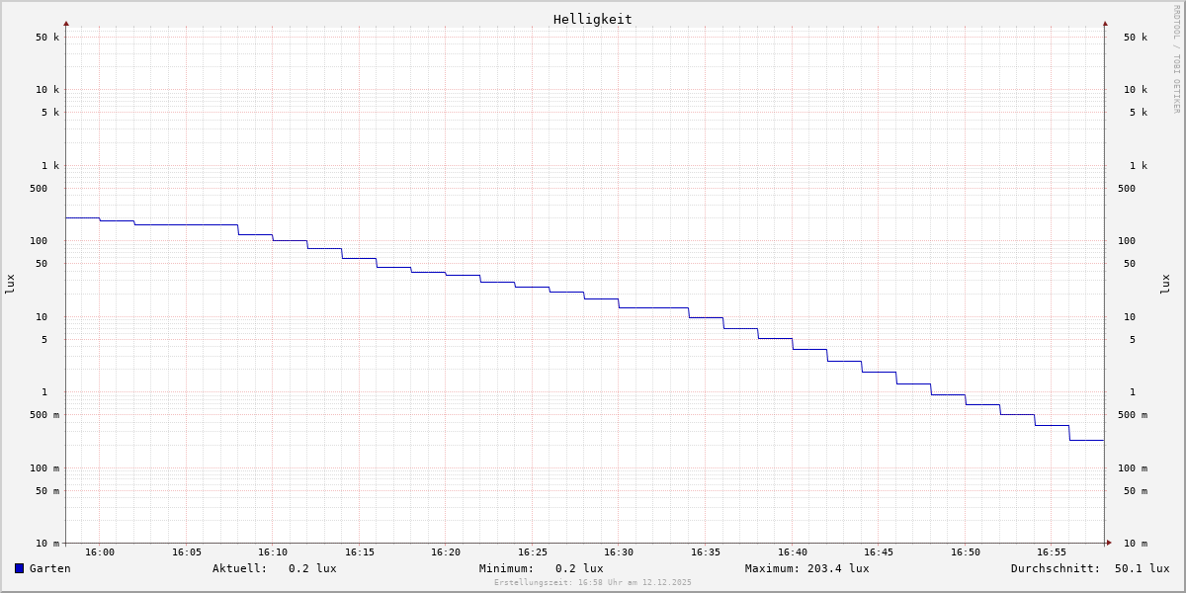Click the left-side lux axis title

(x=10, y=284)
